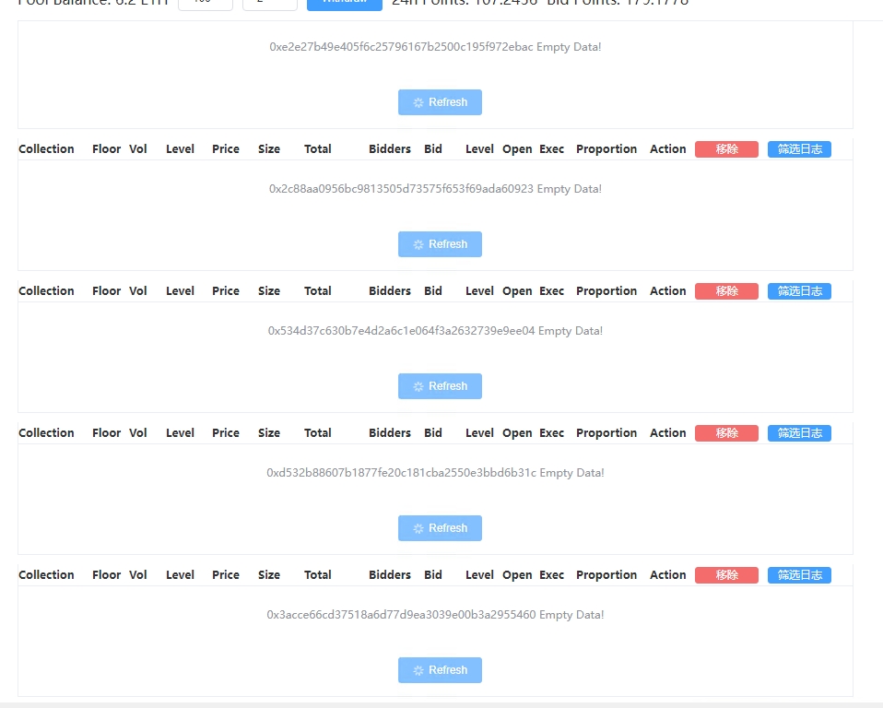
Task: Click red 移除 button above 0x2c88aa0956 panel
Action: pos(726,149)
